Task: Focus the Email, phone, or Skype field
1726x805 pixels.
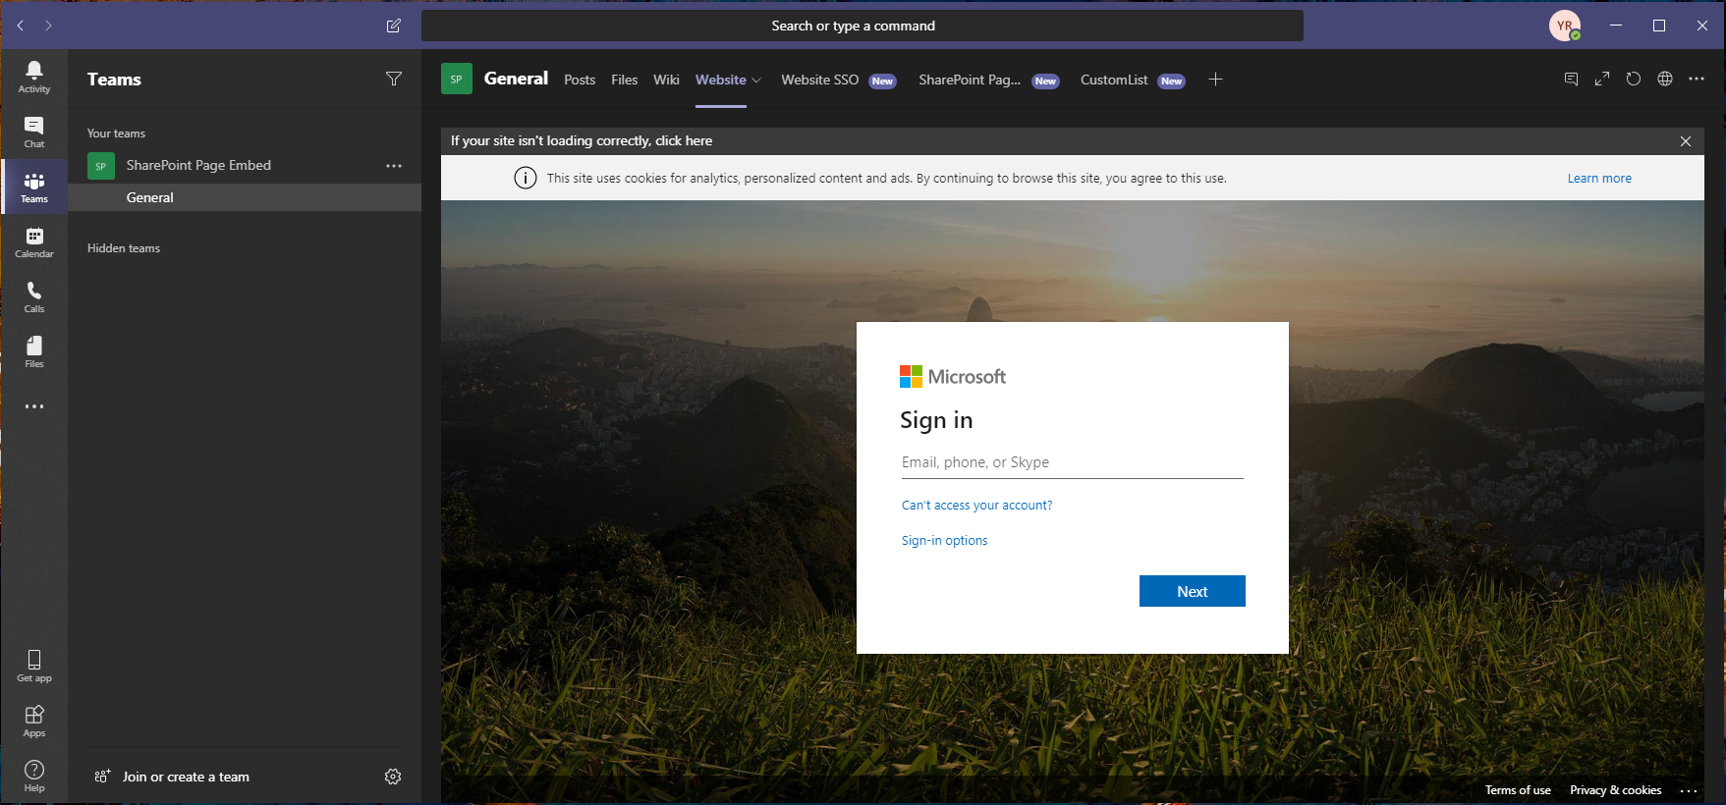Action: (1073, 462)
